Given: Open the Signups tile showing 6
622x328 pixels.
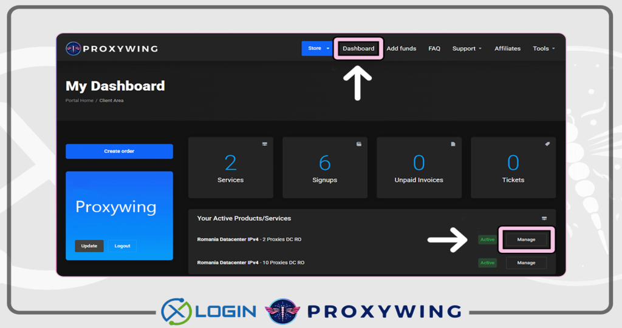Looking at the screenshot, I should coord(325,167).
